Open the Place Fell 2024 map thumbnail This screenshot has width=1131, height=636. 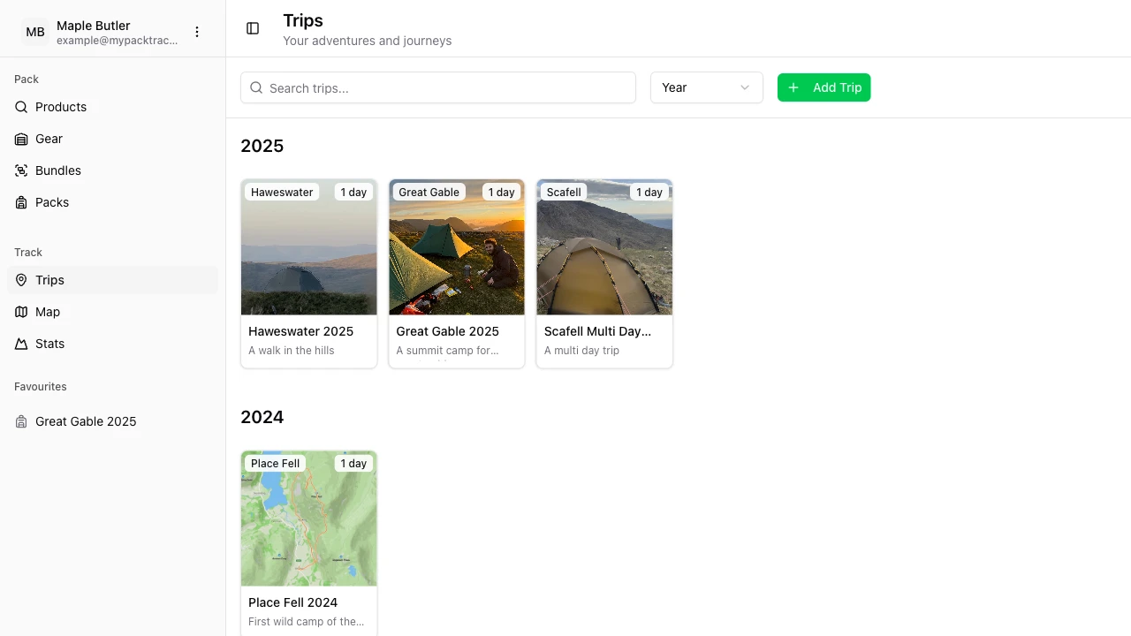coord(308,526)
